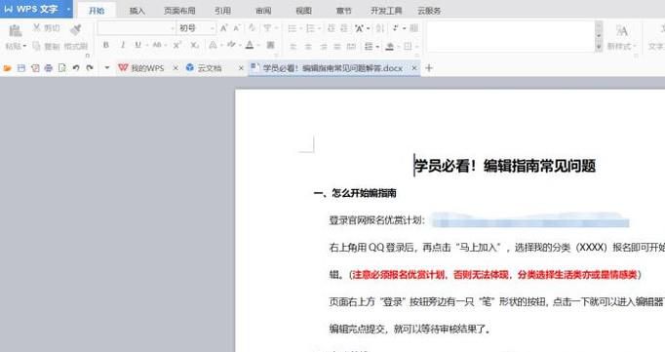
Task: Click the increase font size icon
Action: point(223,28)
